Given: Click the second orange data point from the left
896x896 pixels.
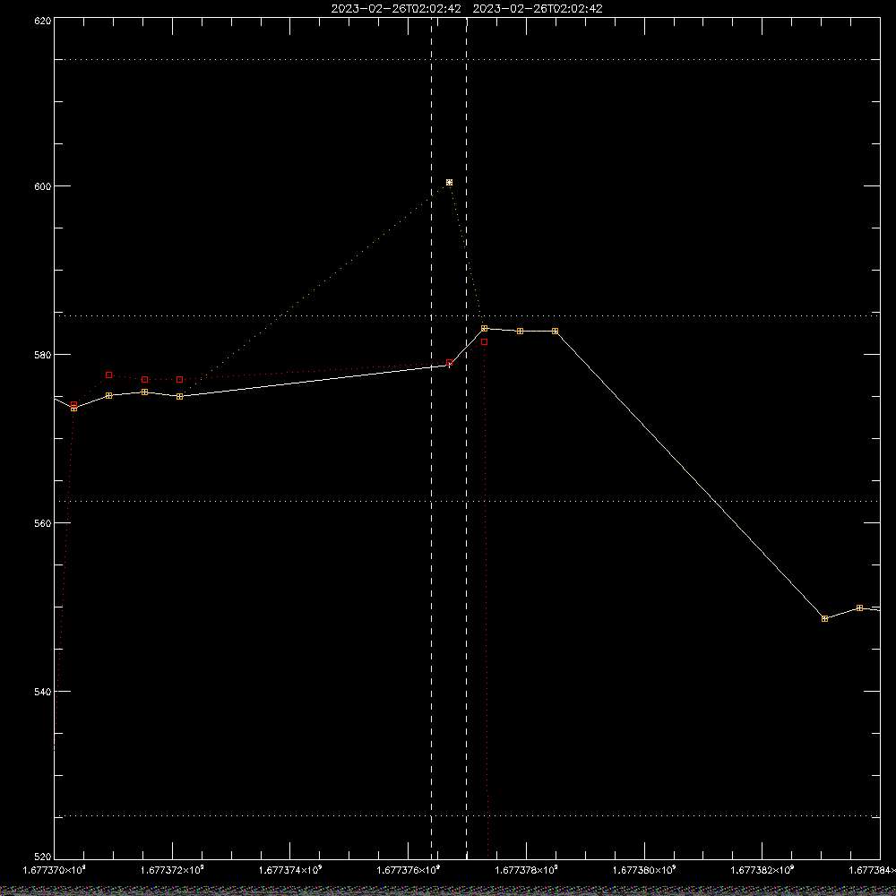Looking at the screenshot, I should click(109, 395).
